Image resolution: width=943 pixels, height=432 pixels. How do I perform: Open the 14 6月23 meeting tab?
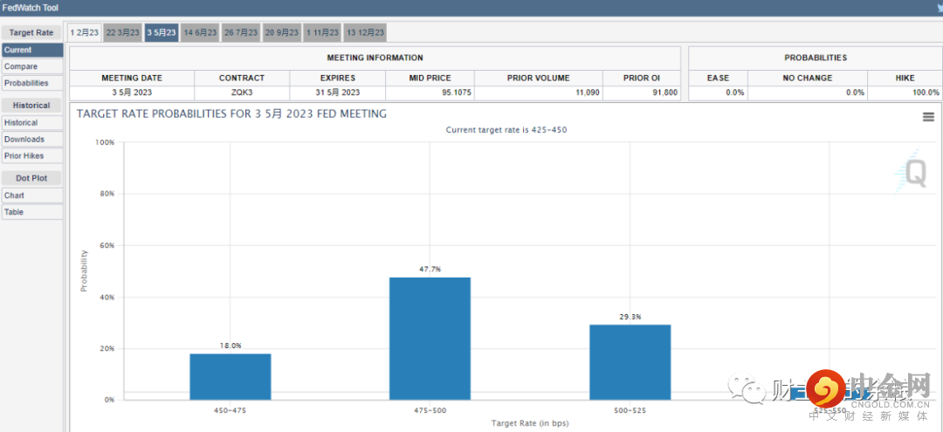tap(200, 32)
